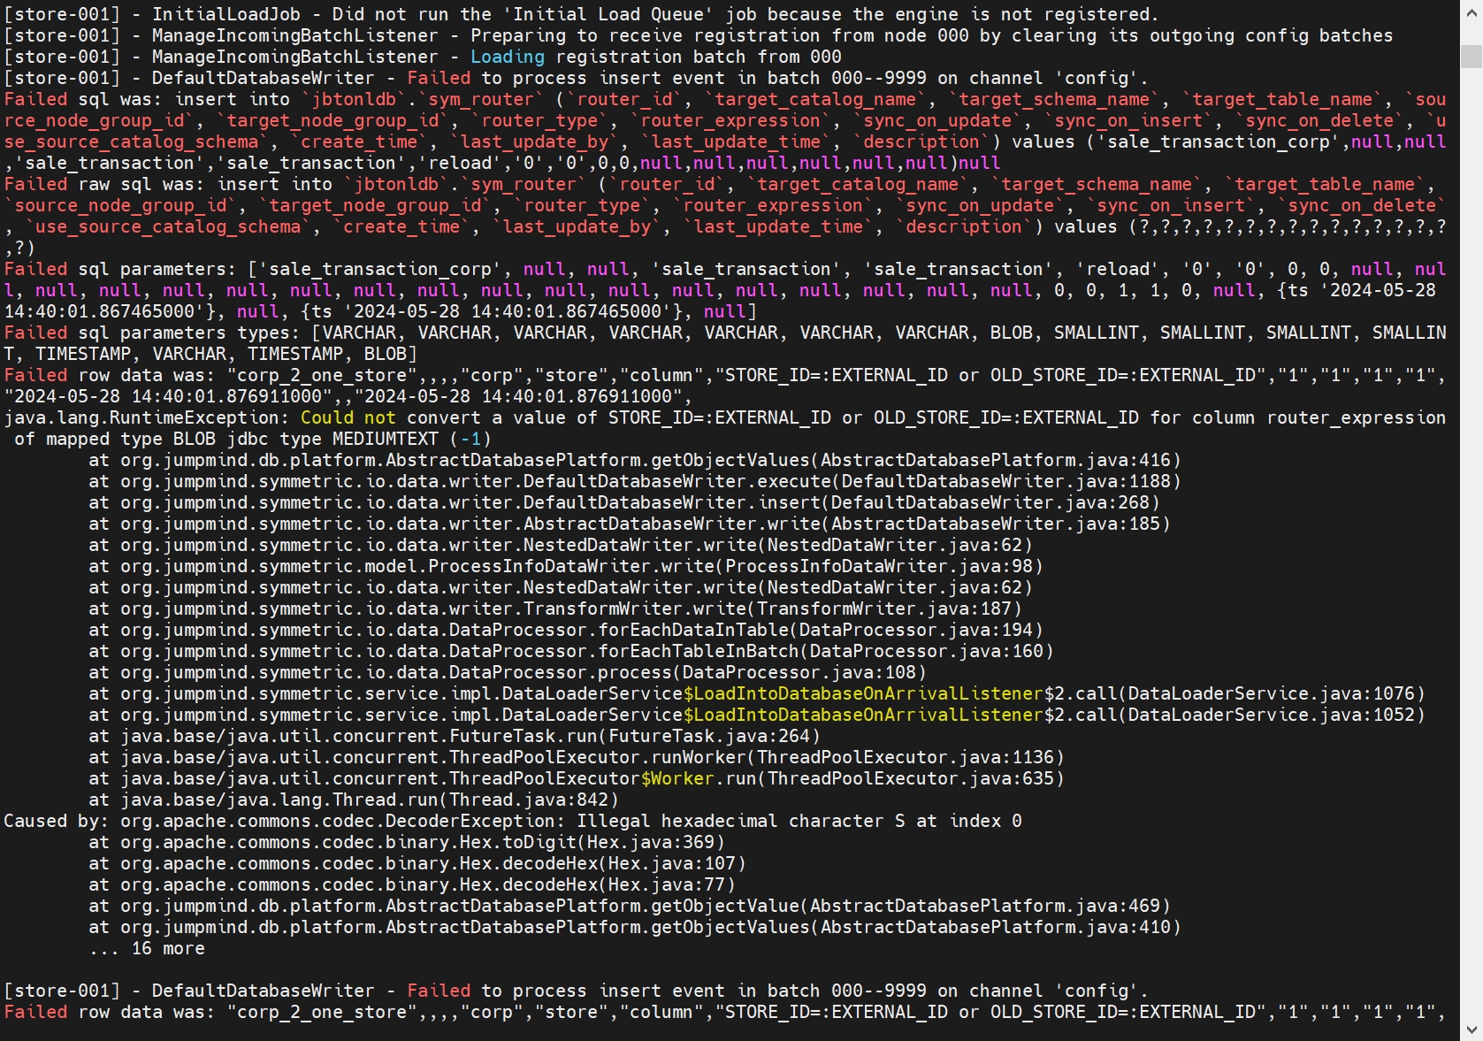Image resolution: width=1483 pixels, height=1041 pixels.
Task: Click the Hex.toDigit(Hex.java:369) stack line
Action: (407, 842)
